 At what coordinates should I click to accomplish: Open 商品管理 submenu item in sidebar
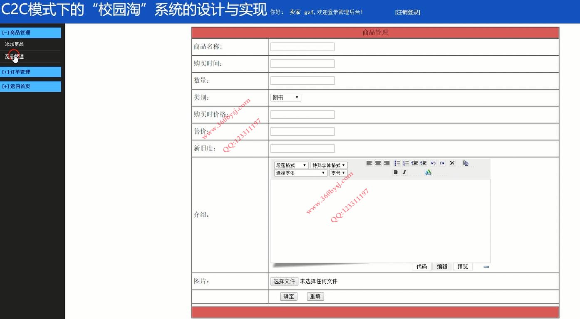coord(14,56)
